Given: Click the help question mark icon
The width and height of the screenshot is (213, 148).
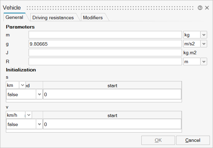Looking at the screenshot, I should click(x=200, y=8).
